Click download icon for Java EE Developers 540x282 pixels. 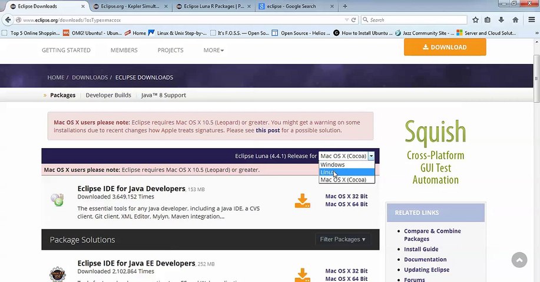click(x=302, y=275)
